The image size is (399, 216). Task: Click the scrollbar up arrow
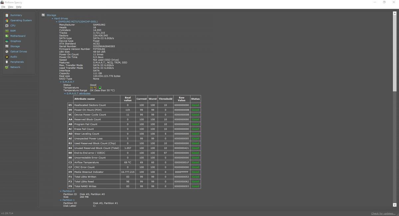[395, 13]
